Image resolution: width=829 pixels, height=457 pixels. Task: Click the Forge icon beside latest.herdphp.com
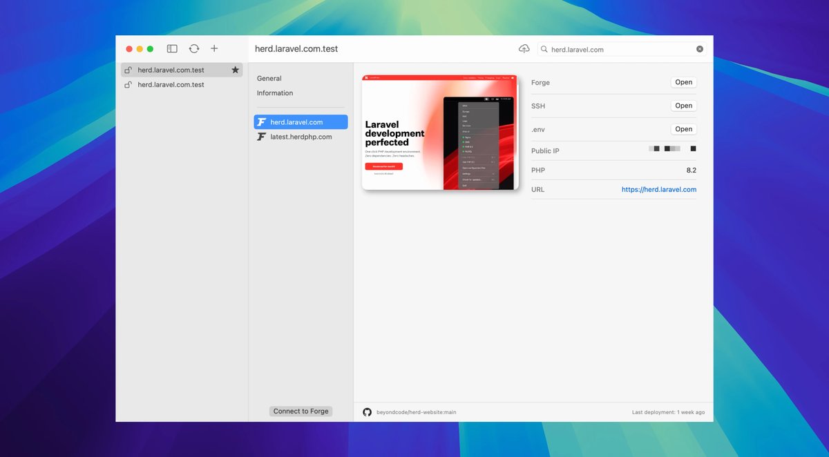[261, 137]
